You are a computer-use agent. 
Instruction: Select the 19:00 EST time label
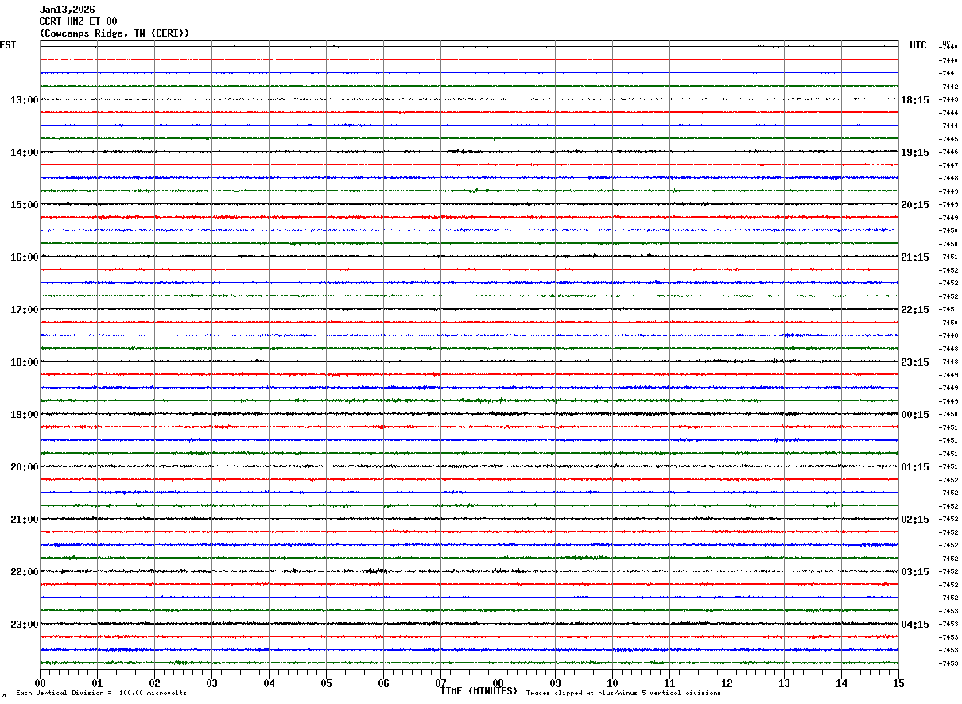coord(25,415)
